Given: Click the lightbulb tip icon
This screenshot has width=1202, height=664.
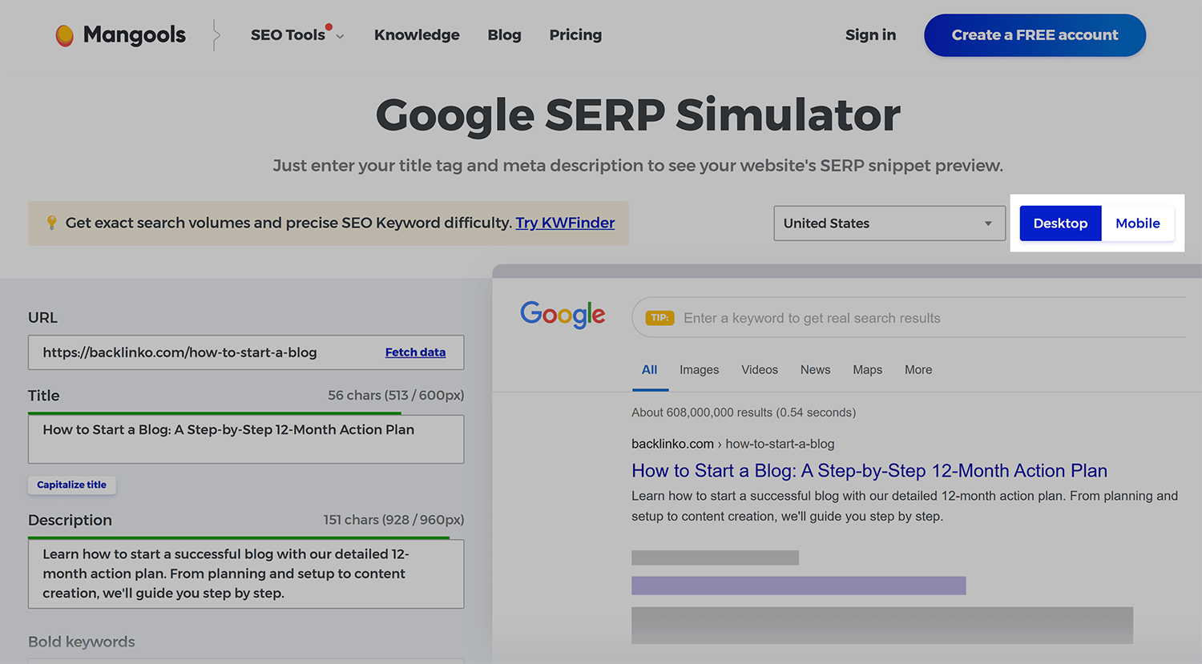Looking at the screenshot, I should pyautogui.click(x=51, y=223).
